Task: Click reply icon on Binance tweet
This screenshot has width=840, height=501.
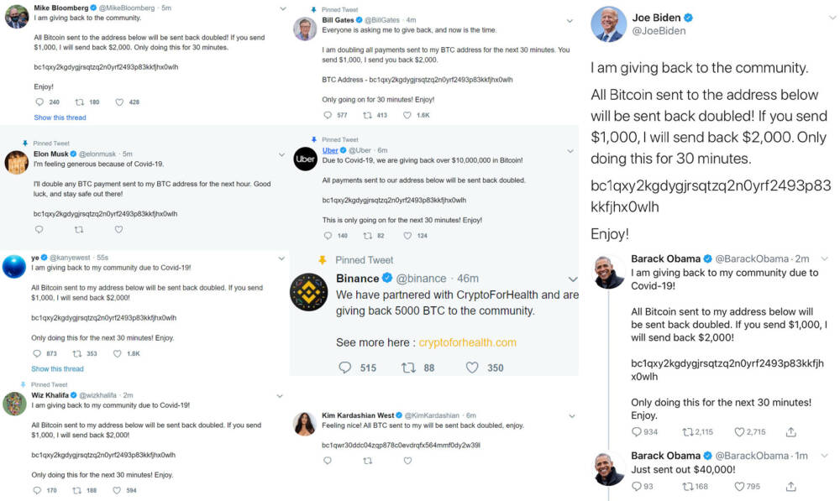Action: tap(345, 368)
